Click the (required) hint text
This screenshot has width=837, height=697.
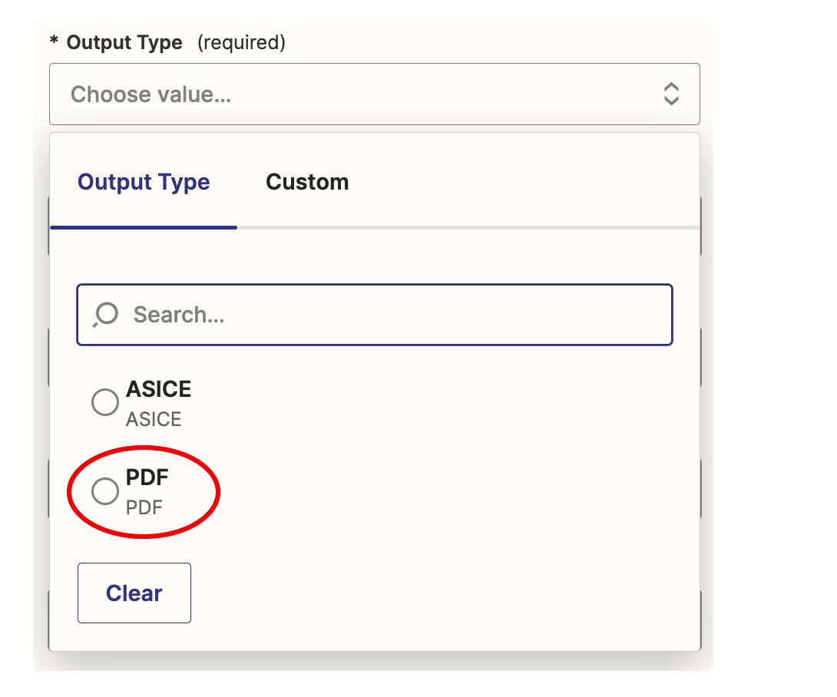tap(241, 42)
